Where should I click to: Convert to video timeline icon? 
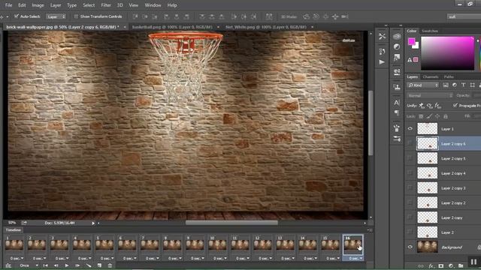click(8, 265)
